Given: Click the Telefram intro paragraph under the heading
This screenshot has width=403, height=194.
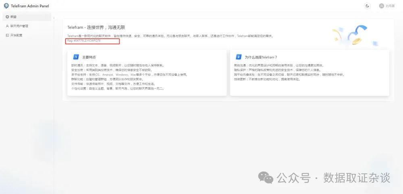Looking at the screenshot, I should (x=170, y=36).
